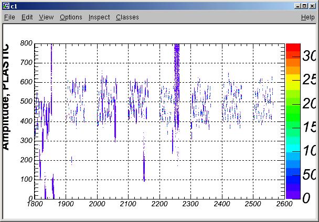Open the Inspect menu
The width and height of the screenshot is (319, 222).
point(99,17)
